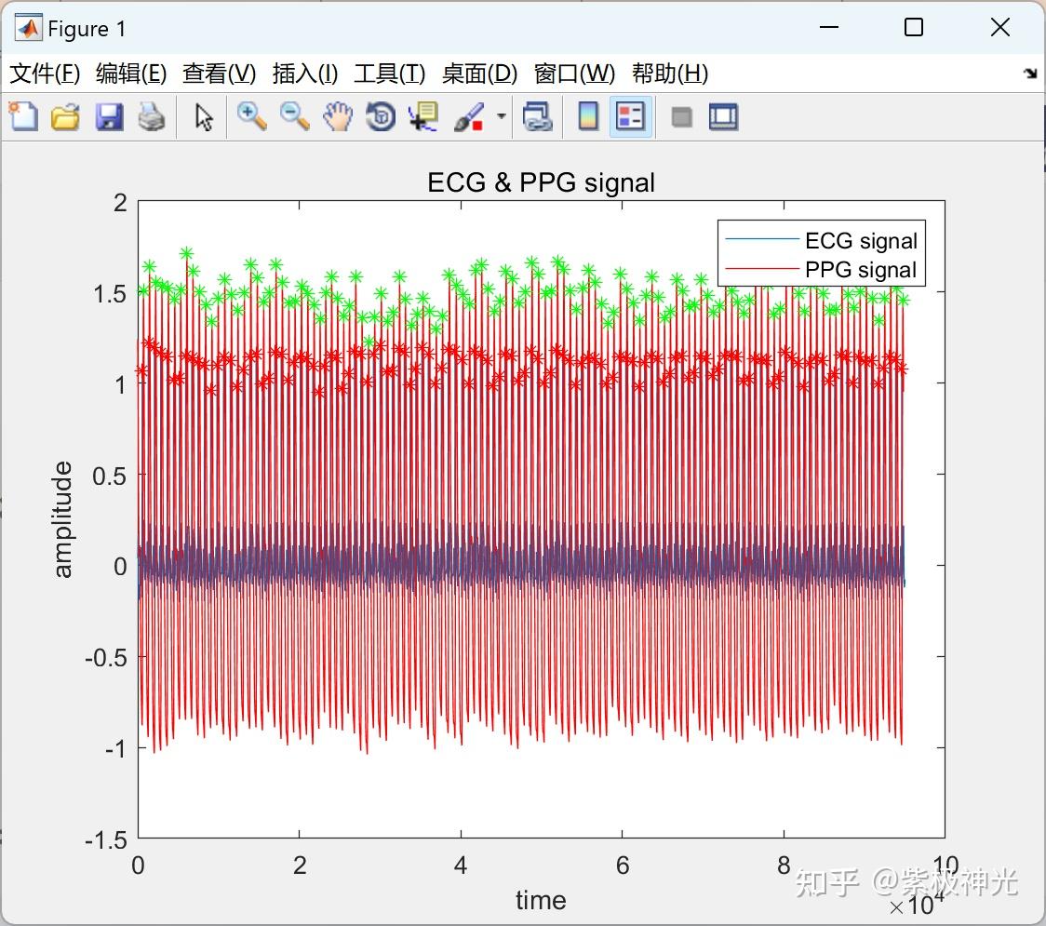Select the Brush/Select Data tool

coord(468,116)
